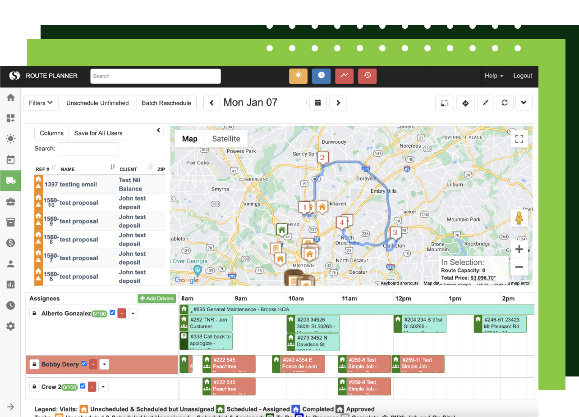Click the collapse arrows icon button
This screenshot has height=417, width=579.
pos(485,103)
